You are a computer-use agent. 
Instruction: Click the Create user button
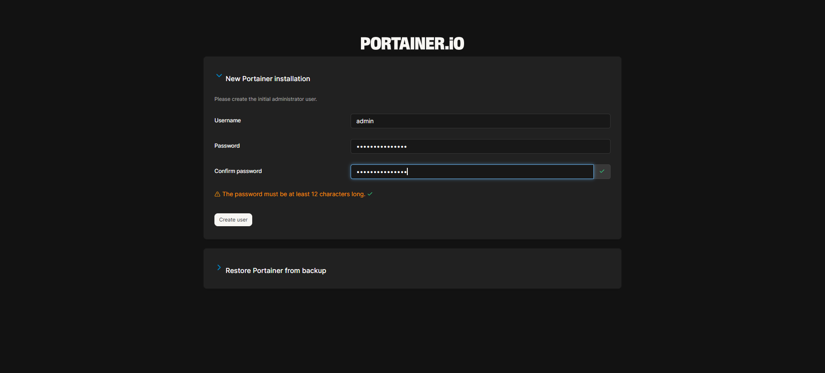(233, 220)
